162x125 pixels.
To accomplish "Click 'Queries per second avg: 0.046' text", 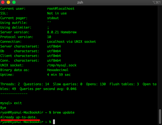I will click(x=48, y=89).
